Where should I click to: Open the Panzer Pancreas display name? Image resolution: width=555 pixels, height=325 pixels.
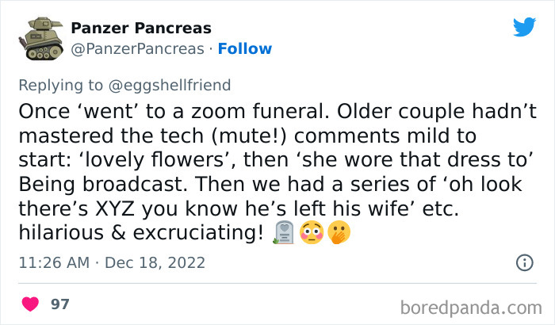[140, 29]
